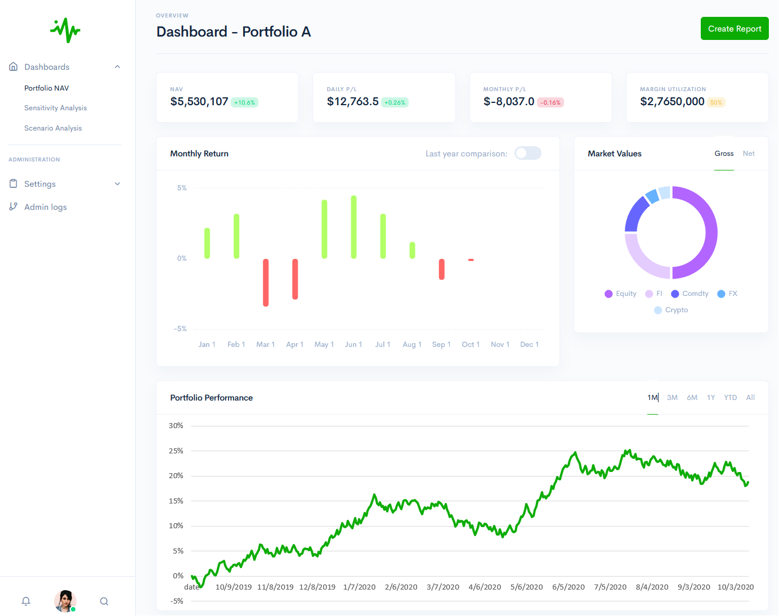Select the 3M performance range tab
Viewport: 779px width, 616px height.
(672, 398)
